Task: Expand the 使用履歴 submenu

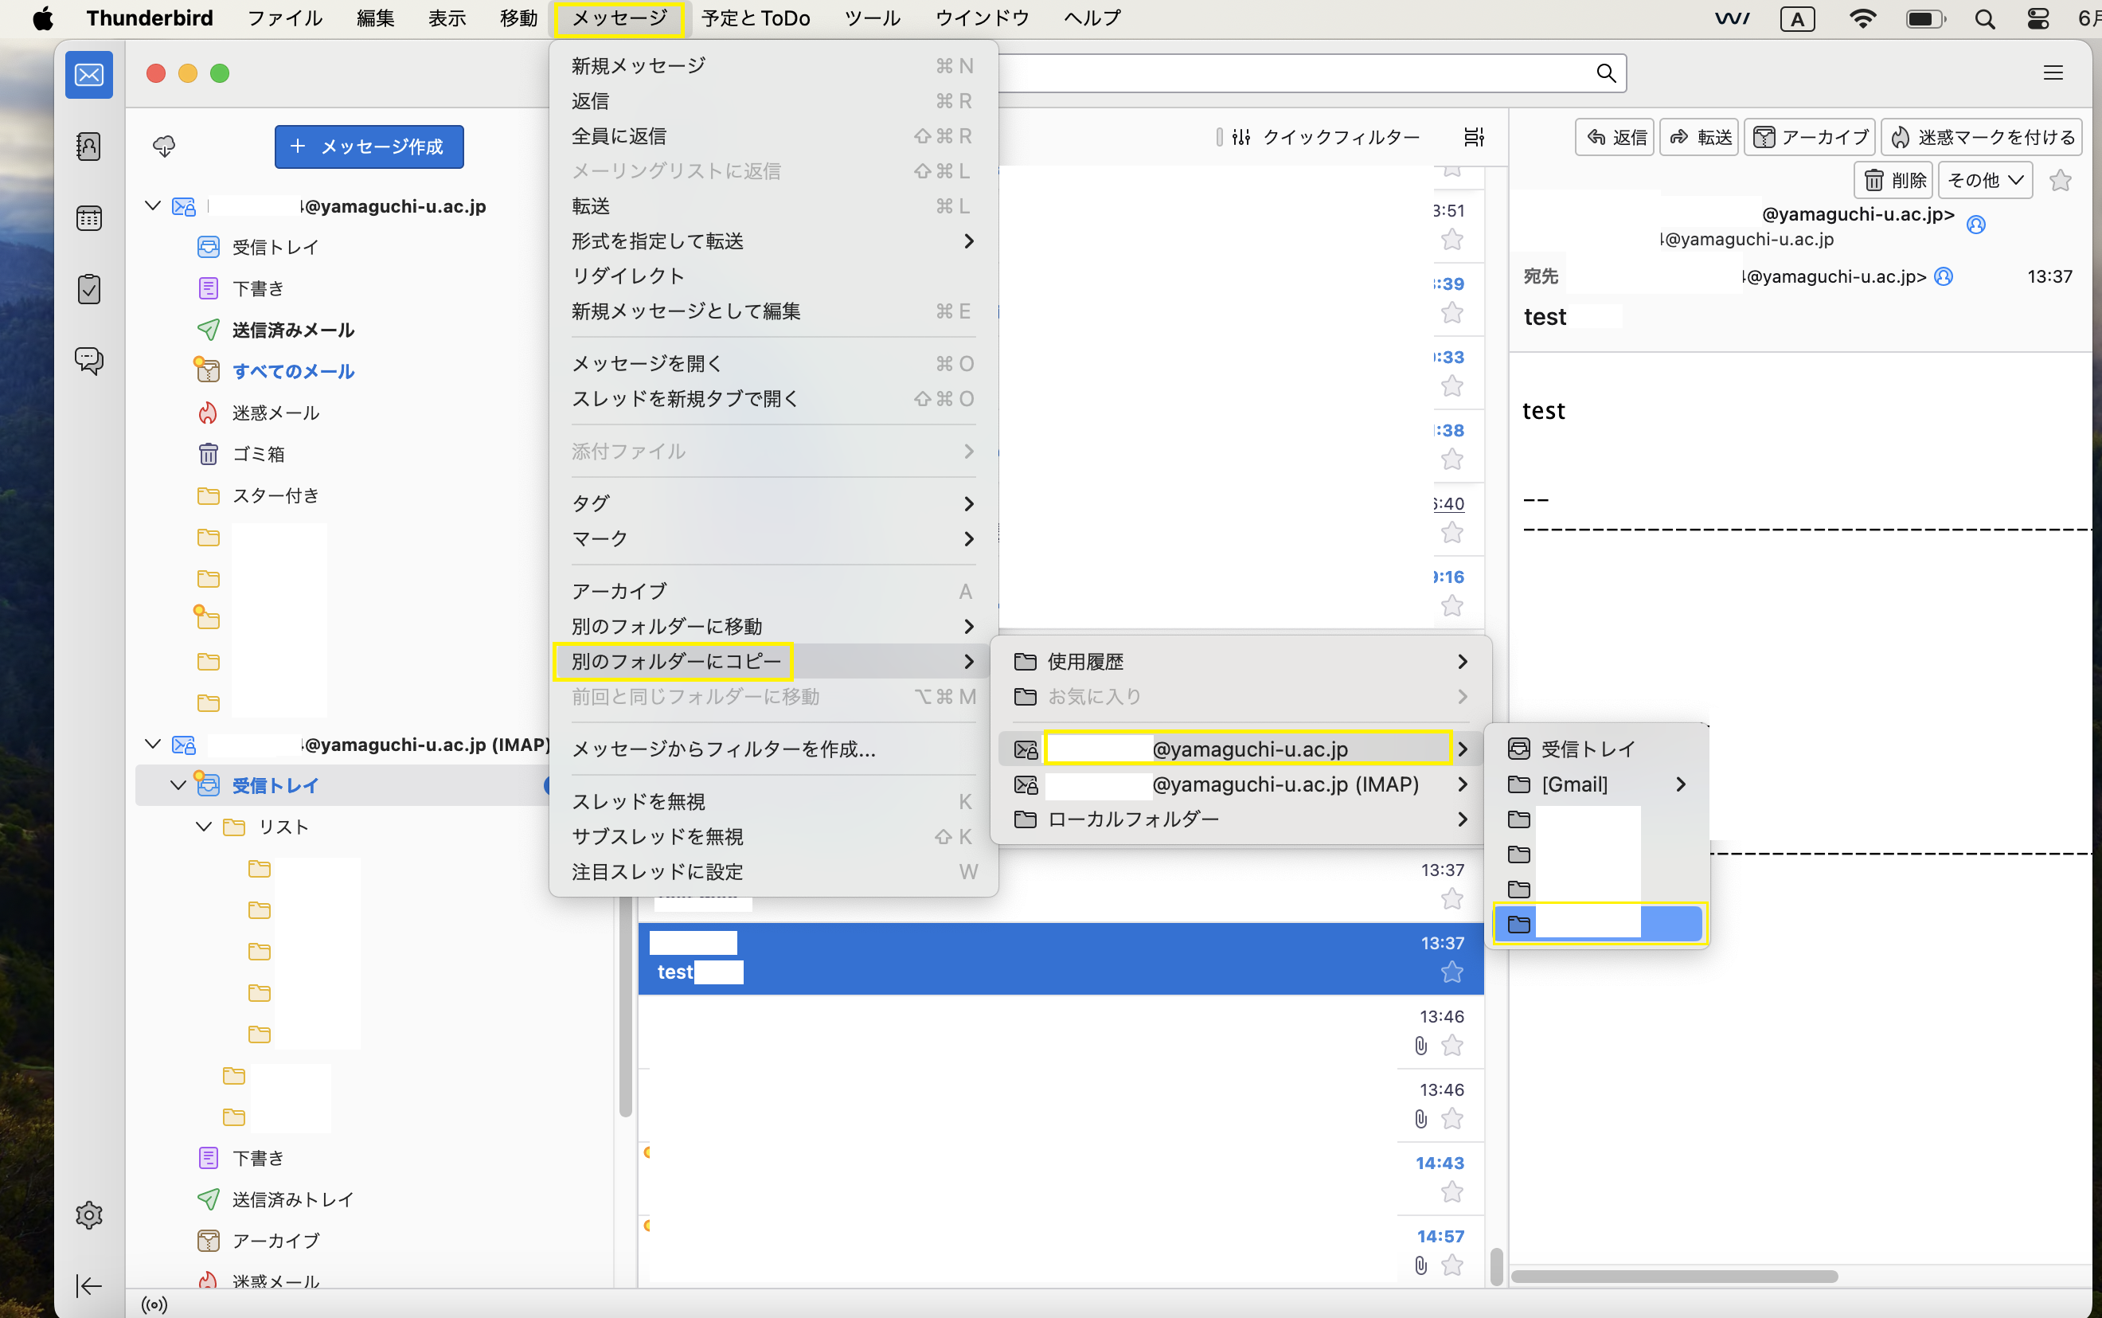Action: [1241, 662]
